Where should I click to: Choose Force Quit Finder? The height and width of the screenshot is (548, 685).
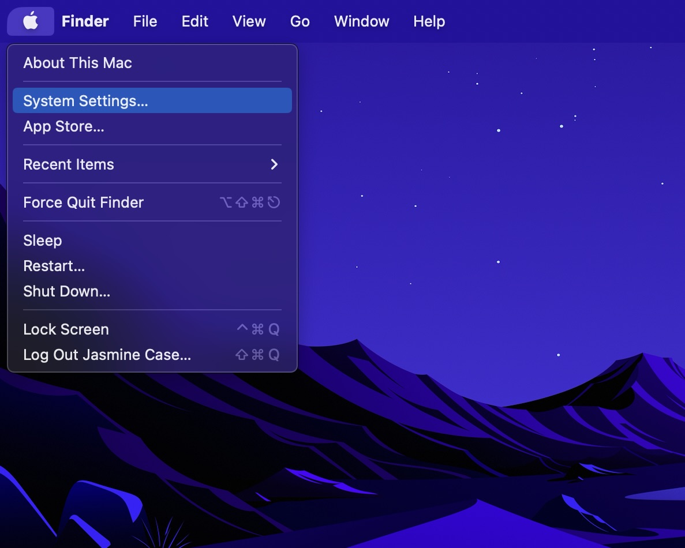click(x=152, y=202)
